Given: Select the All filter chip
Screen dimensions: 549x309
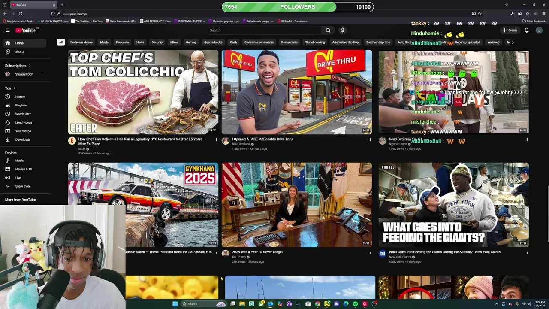Looking at the screenshot, I should click(61, 42).
